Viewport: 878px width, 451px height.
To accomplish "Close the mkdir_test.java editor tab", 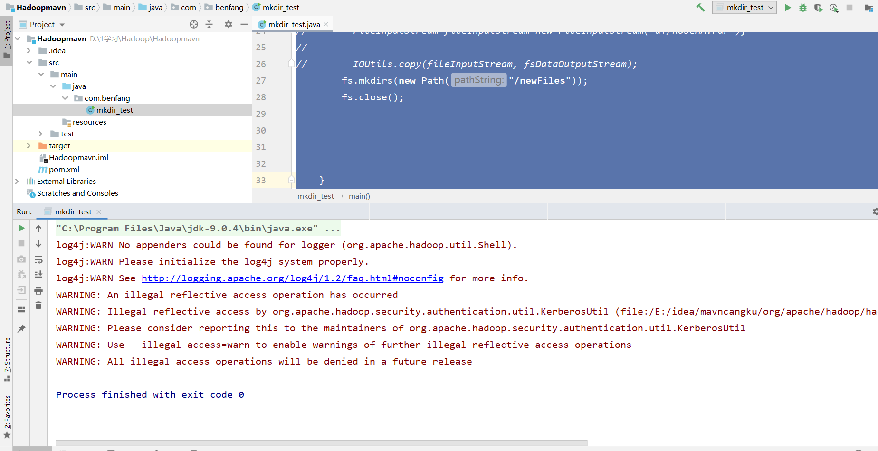I will pyautogui.click(x=326, y=24).
